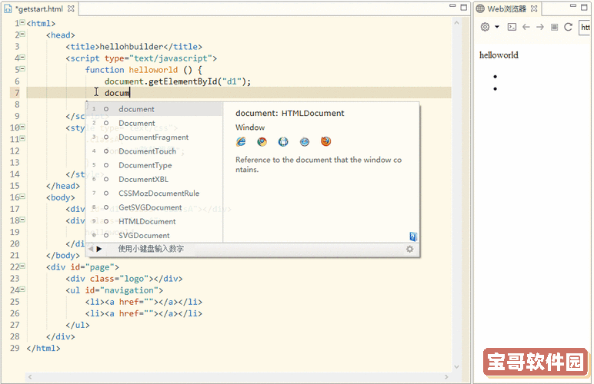Open help document icon in info pane
594x384 pixels.
tap(413, 237)
